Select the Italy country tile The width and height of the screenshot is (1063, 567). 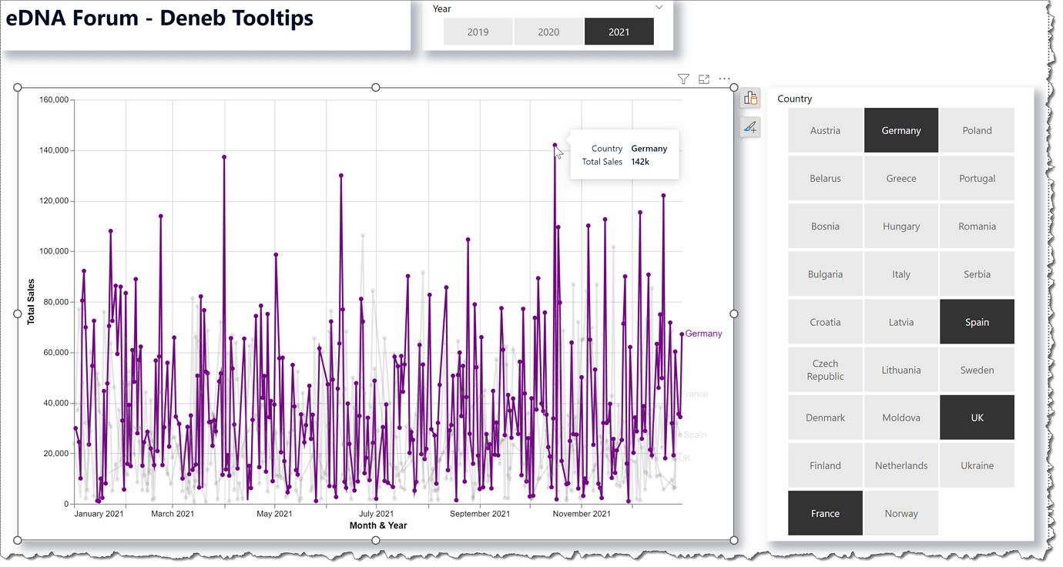(x=901, y=273)
